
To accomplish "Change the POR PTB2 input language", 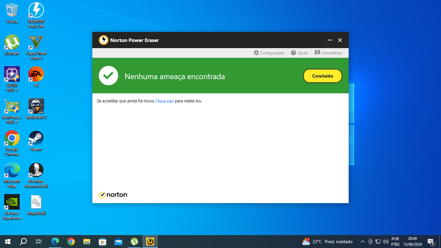I will (395, 242).
